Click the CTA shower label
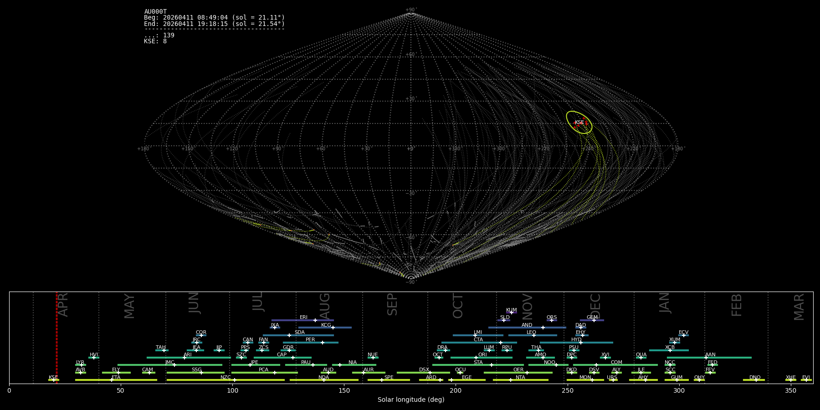The height and width of the screenshot is (410, 820). tap(478, 340)
